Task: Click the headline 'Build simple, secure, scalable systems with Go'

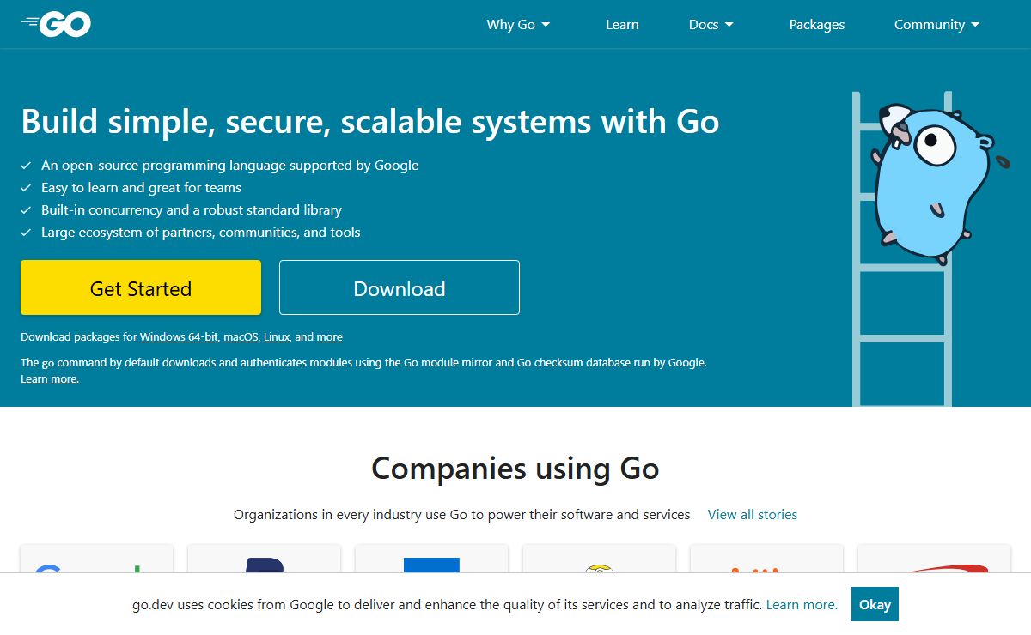Action: [370, 122]
